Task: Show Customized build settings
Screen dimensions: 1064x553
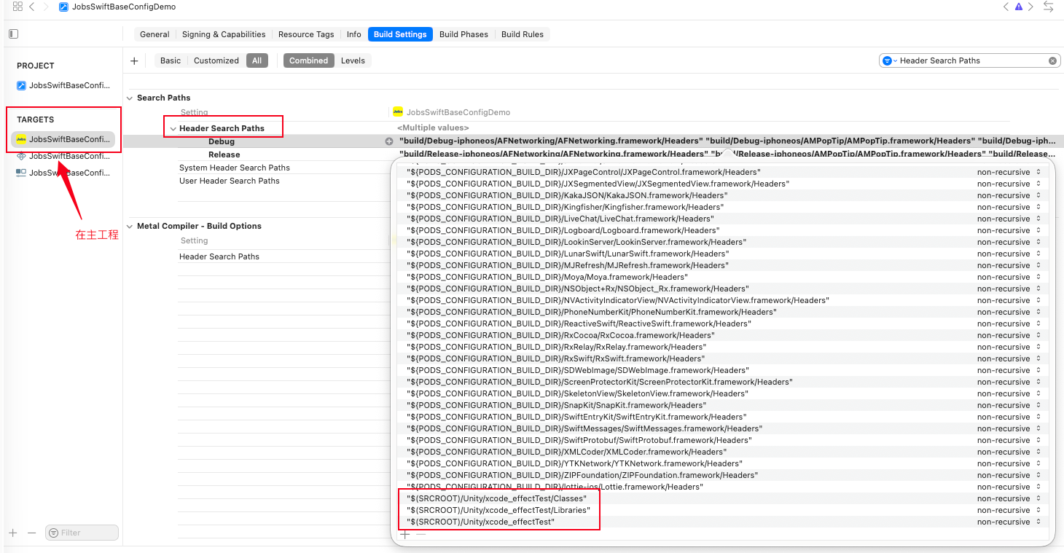Action: [x=216, y=60]
